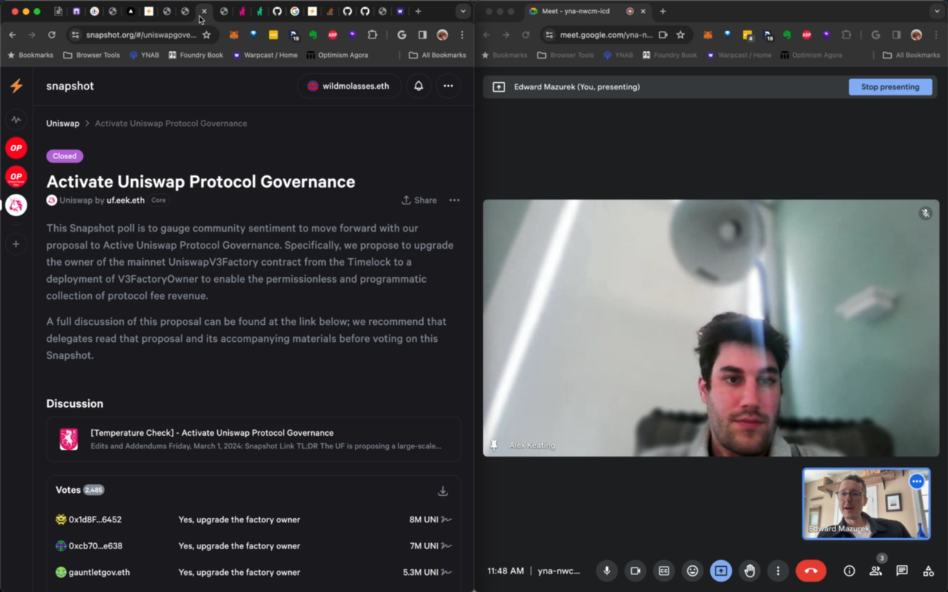
Task: Open Extensions puzzle icon in left window
Action: (373, 35)
